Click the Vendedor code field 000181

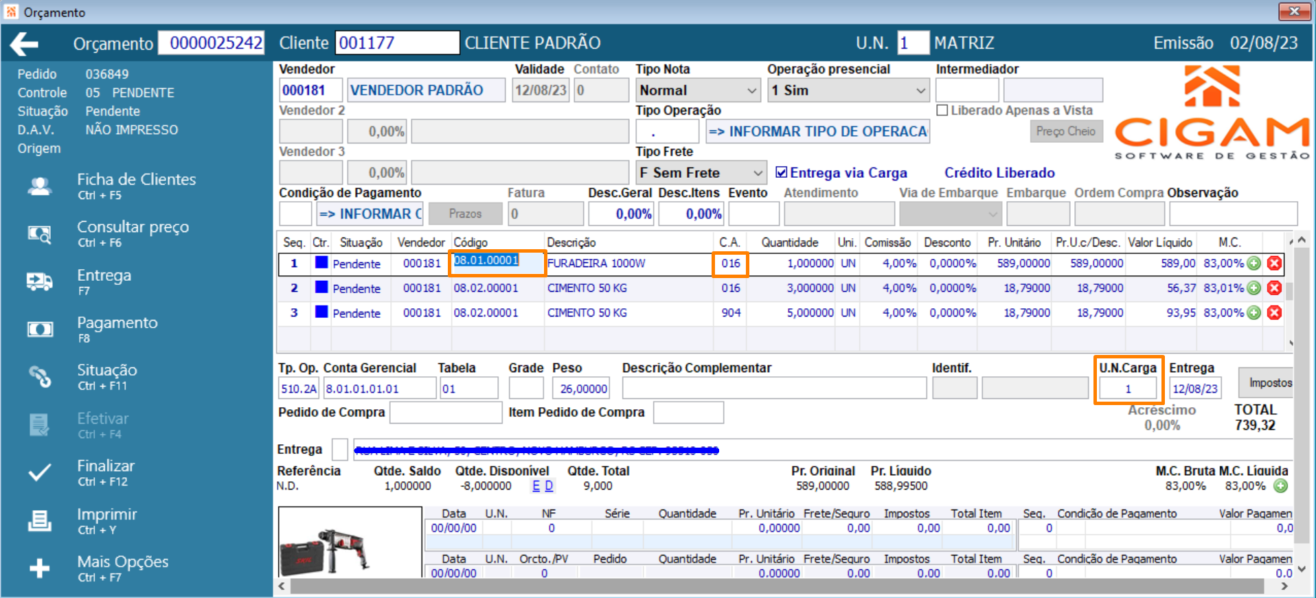[310, 90]
